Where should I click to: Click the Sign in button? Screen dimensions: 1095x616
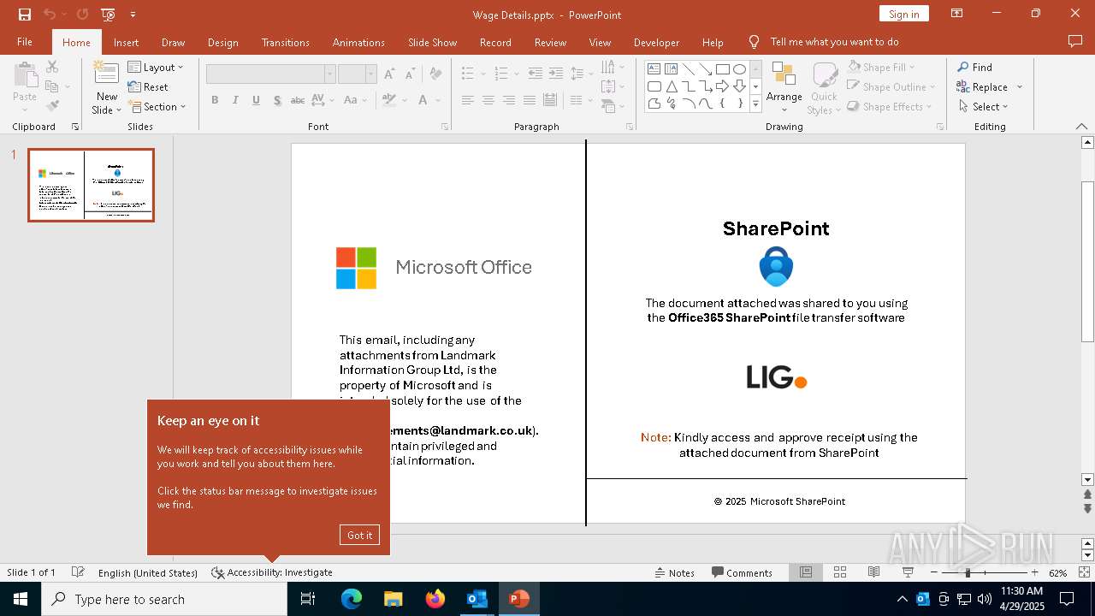coord(903,14)
